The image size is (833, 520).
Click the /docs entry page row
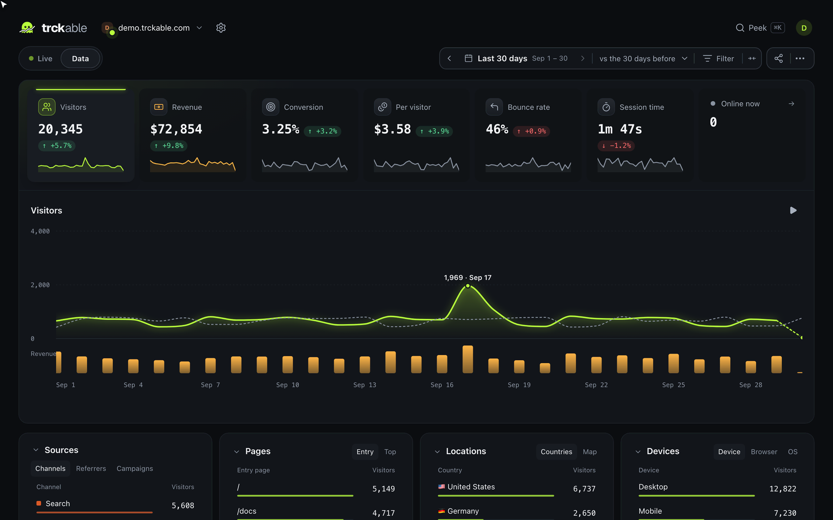pyautogui.click(x=316, y=513)
